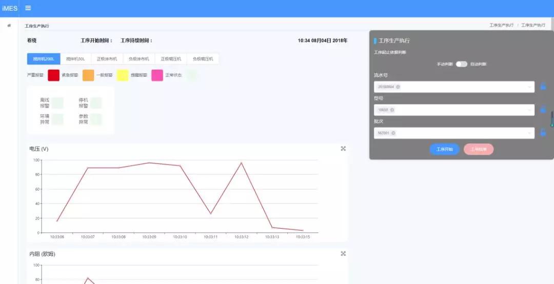Click the lock icon beside 型号 field
Screen dimensions: 554x284
(543, 110)
